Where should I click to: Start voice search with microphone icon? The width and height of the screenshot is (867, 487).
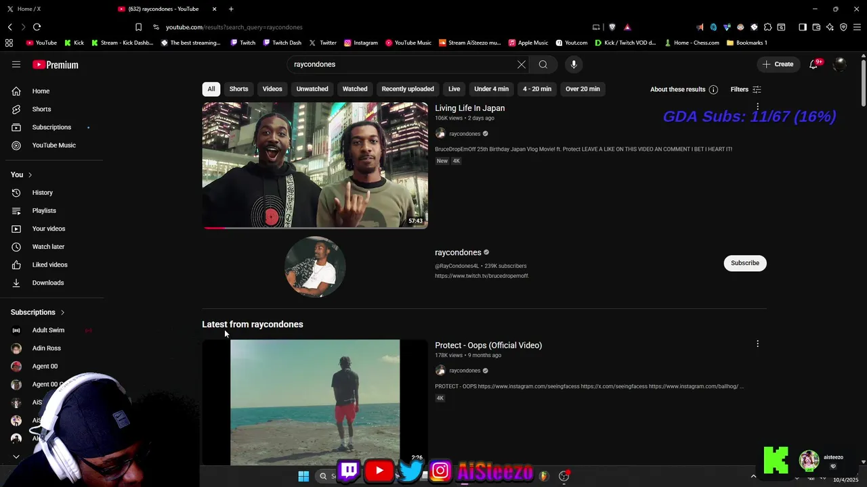574,64
